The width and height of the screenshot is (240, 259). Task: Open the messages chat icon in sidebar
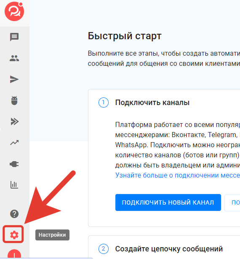pyautogui.click(x=14, y=37)
